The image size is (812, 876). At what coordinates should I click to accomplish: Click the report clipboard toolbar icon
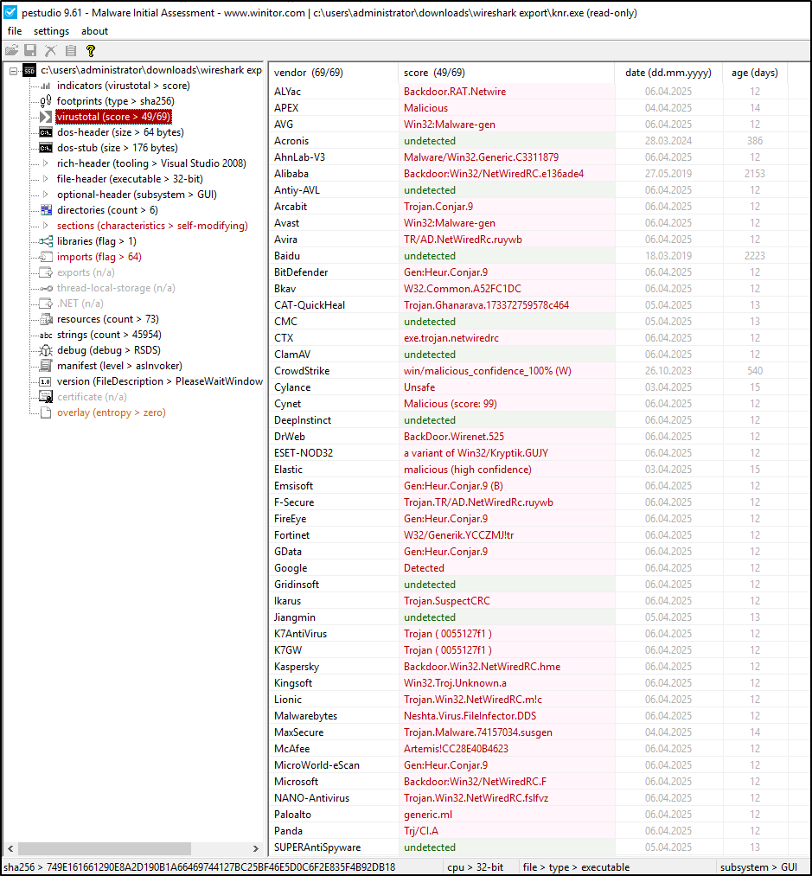(70, 51)
